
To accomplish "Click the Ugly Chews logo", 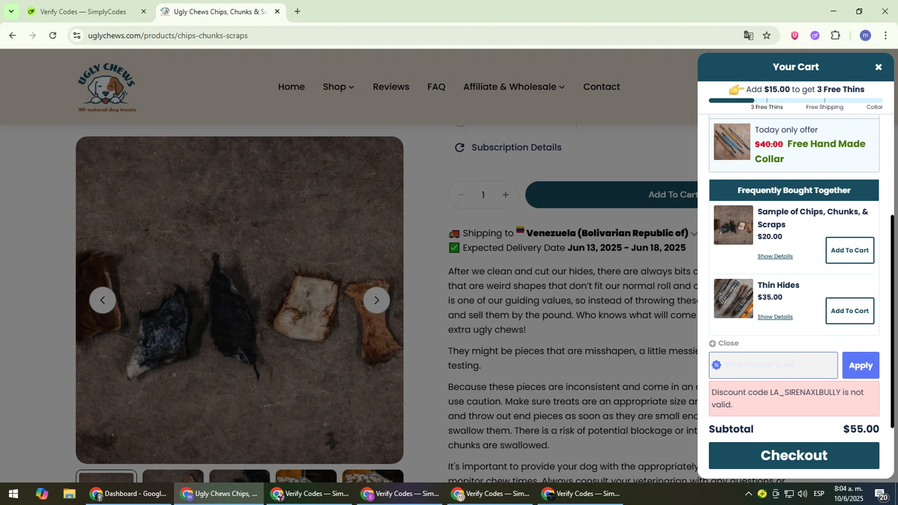I will (107, 87).
